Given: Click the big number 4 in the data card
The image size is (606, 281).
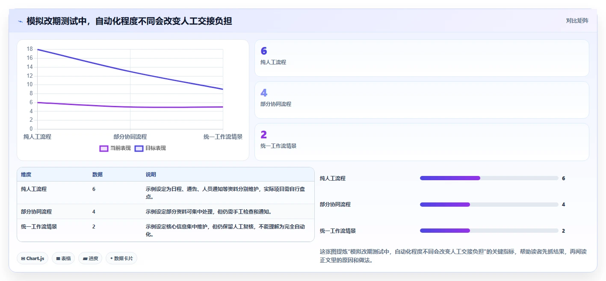Looking at the screenshot, I should [264, 93].
